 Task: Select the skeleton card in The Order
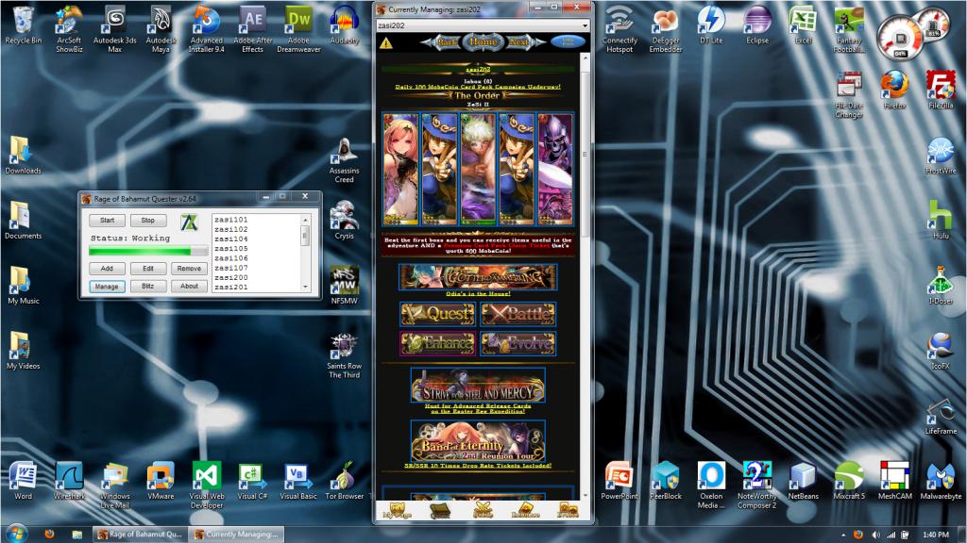coord(555,170)
